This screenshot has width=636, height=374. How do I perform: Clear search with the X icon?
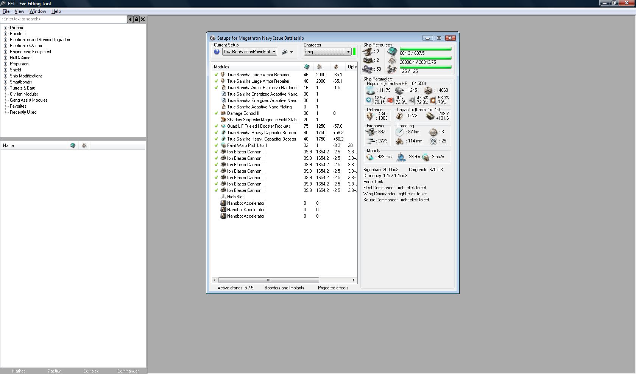point(143,19)
